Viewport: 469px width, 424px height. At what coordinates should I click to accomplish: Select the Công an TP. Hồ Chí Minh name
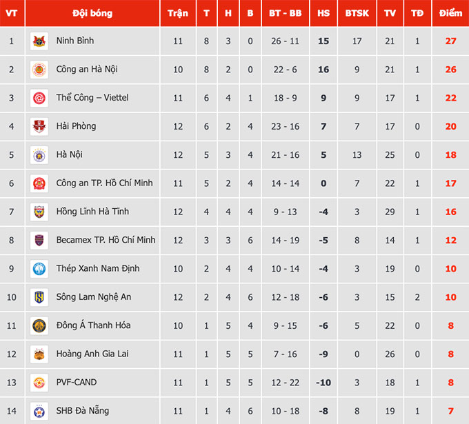coord(105,183)
